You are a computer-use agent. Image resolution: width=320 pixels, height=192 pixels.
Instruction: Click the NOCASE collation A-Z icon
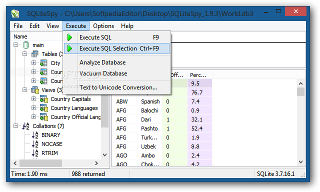click(x=35, y=144)
